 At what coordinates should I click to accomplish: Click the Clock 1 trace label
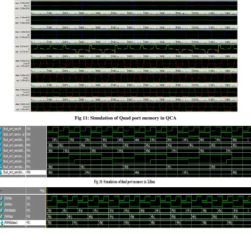26,78
